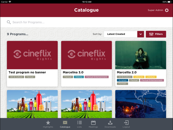Image resolution: width=173 pixels, height=130 pixels.
Task: Open the second condiment bottles program thumbnail
Action: [x=86, y=104]
